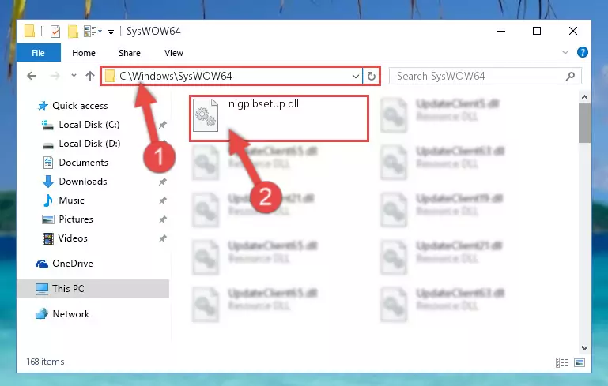The width and height of the screenshot is (608, 386).
Task: Select This PC in navigation pane
Action: (93, 289)
